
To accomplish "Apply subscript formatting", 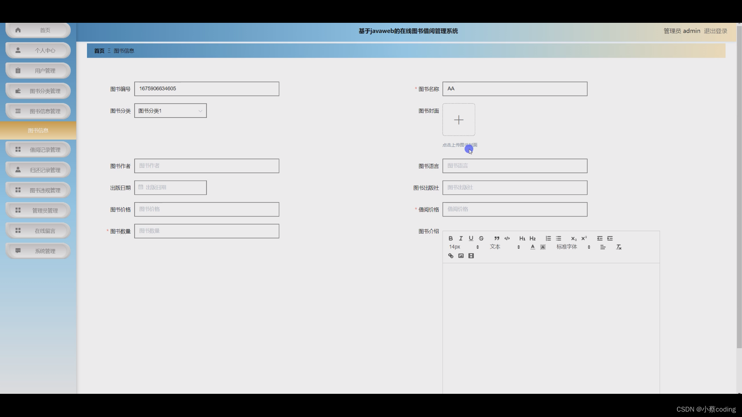I will (x=574, y=238).
